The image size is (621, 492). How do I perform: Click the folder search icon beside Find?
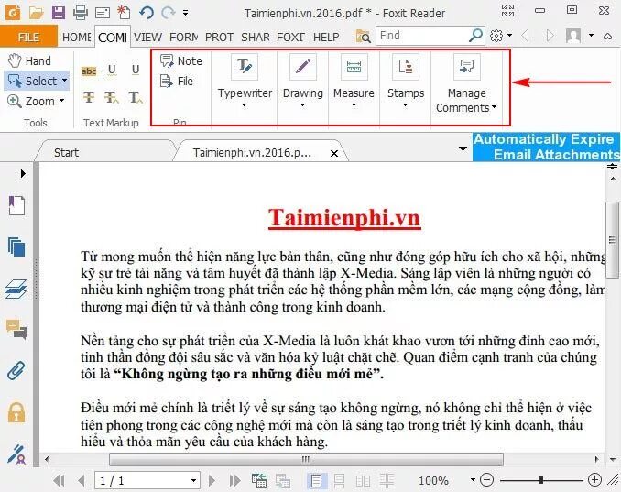pyautogui.click(x=363, y=37)
